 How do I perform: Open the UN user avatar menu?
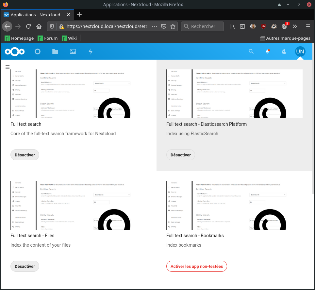tap(300, 51)
